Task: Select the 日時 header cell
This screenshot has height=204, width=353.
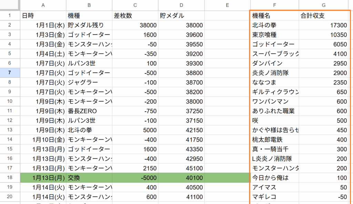Action: [43, 16]
